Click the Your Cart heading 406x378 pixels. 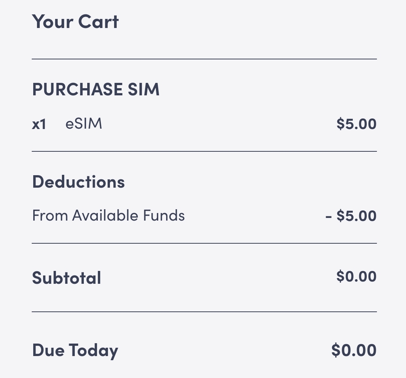pos(75,22)
